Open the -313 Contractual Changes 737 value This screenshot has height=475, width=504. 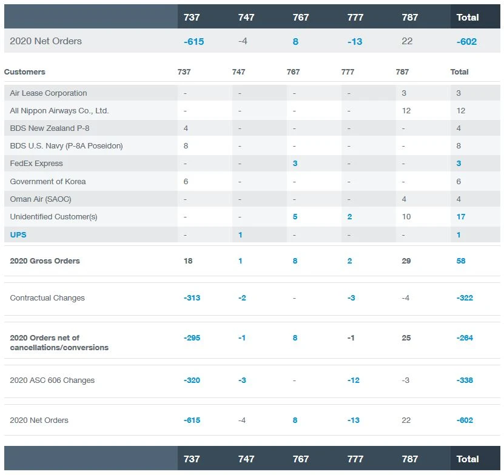[192, 298]
